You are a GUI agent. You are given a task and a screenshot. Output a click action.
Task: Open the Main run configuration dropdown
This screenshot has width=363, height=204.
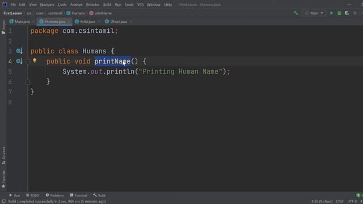[314, 13]
